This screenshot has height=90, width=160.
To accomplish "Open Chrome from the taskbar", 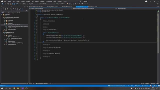I will click(14, 88).
